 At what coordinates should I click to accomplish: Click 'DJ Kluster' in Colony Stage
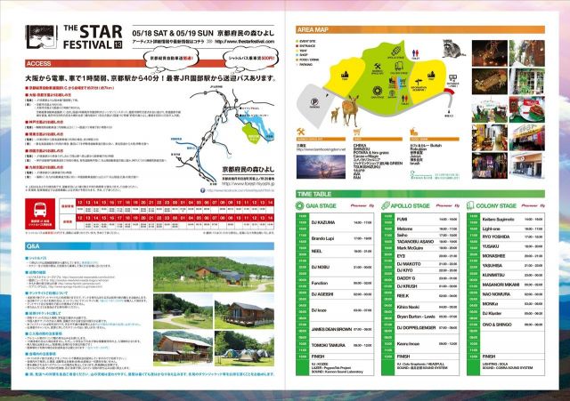(492, 313)
